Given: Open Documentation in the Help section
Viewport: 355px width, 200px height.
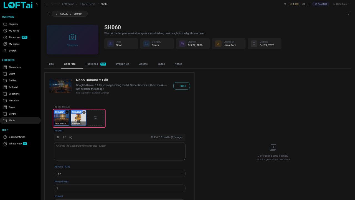Looking at the screenshot, I should point(20,137).
